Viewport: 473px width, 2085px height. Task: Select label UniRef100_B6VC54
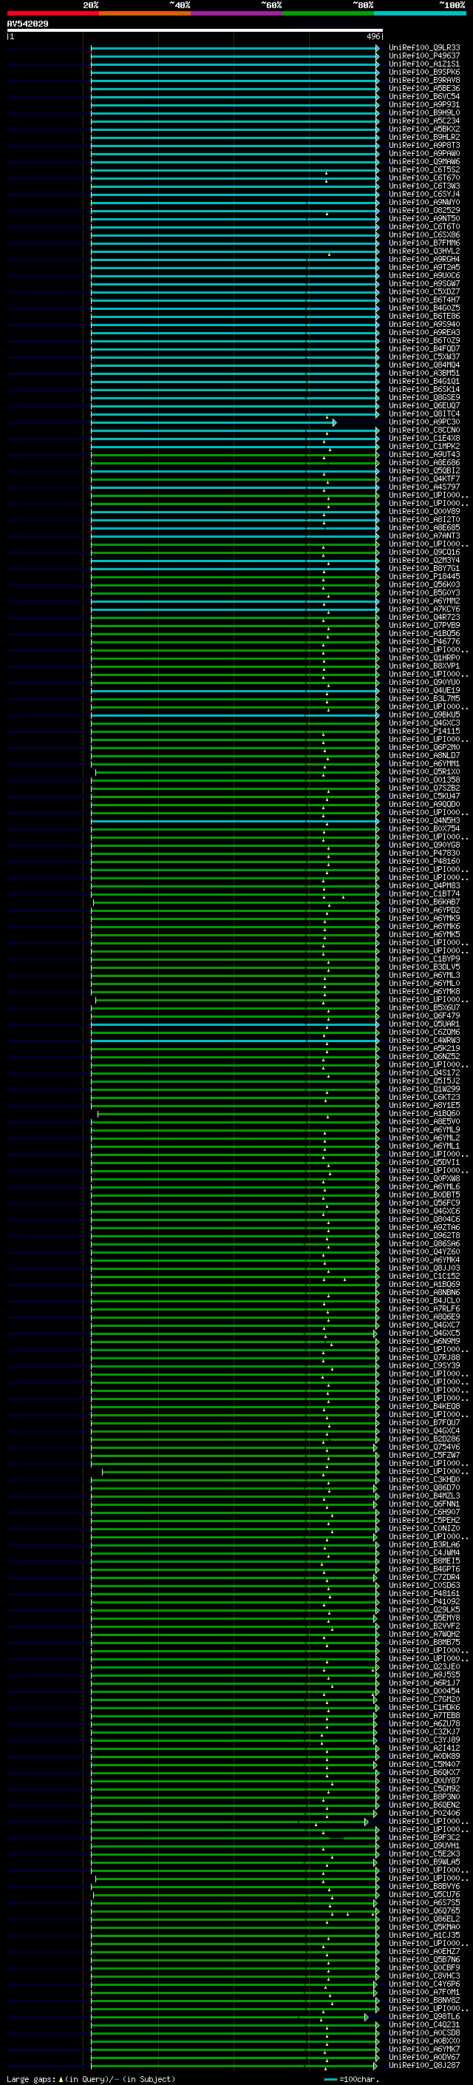click(423, 96)
